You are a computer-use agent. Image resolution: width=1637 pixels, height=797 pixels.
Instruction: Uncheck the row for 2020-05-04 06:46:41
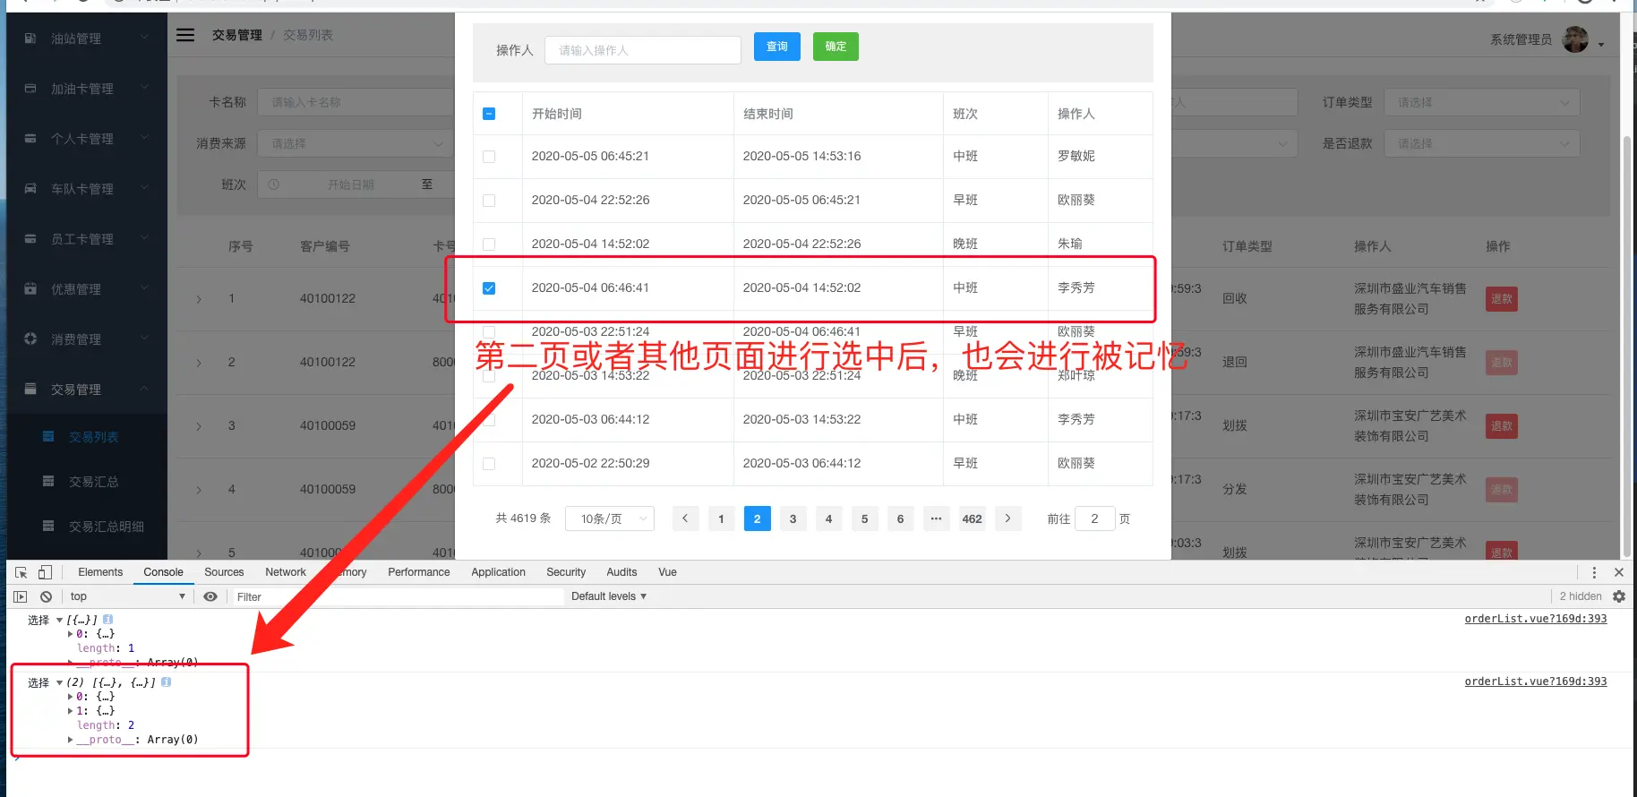(489, 287)
